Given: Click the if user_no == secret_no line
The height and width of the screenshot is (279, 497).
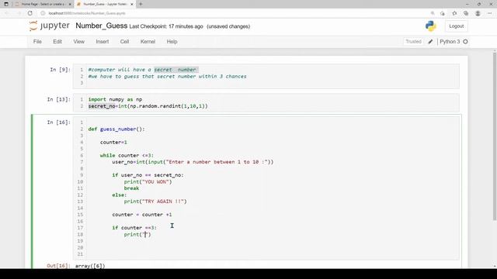Looking at the screenshot, I should pos(148,175).
